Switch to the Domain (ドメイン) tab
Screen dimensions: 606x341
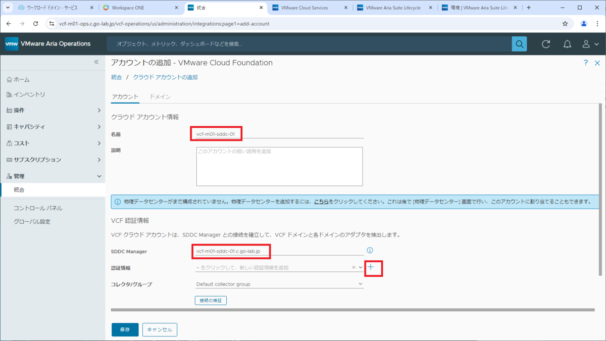coord(160,96)
